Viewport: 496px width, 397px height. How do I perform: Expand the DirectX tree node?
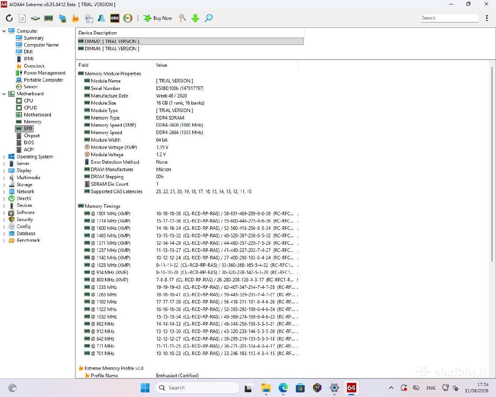[4, 198]
